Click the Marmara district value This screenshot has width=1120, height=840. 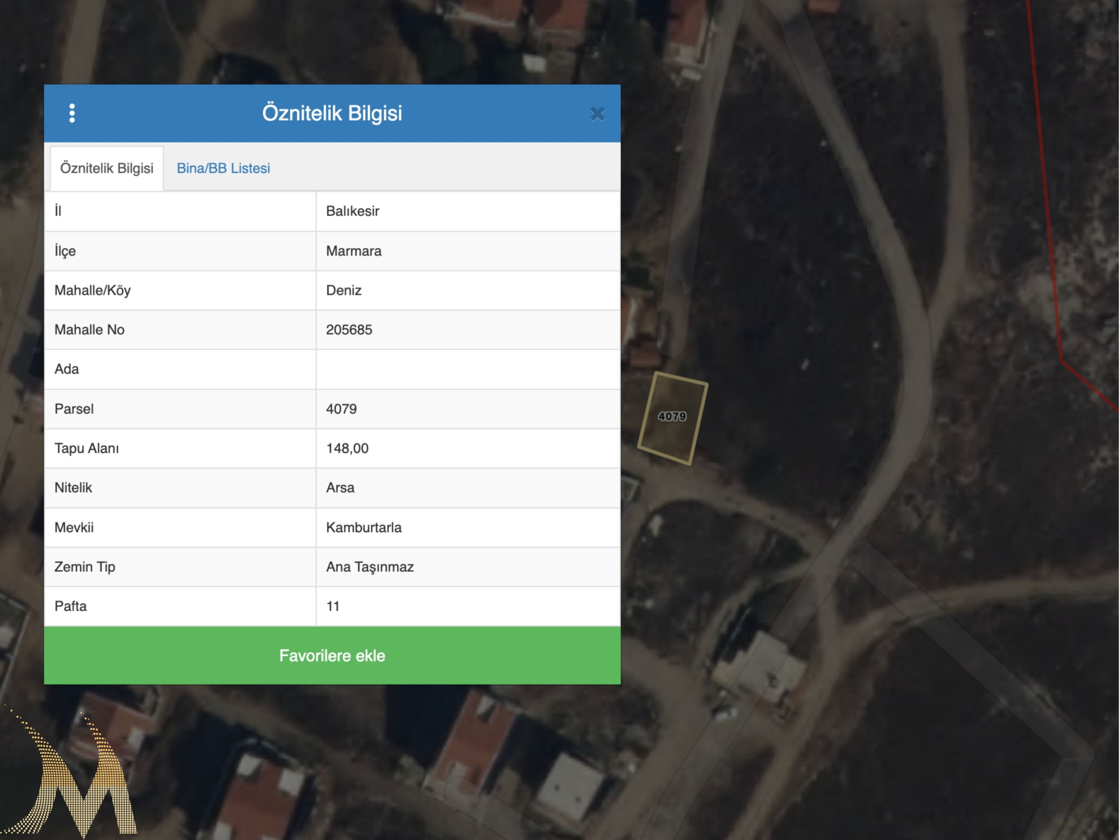(x=354, y=251)
